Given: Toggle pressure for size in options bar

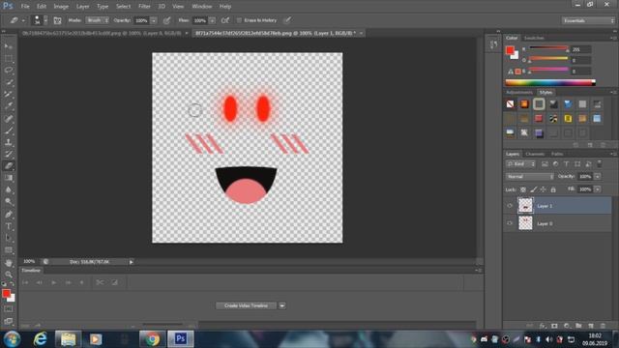Looking at the screenshot, I should (288, 20).
